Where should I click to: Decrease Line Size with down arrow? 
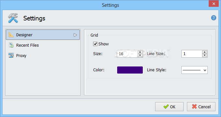pos(204,55)
